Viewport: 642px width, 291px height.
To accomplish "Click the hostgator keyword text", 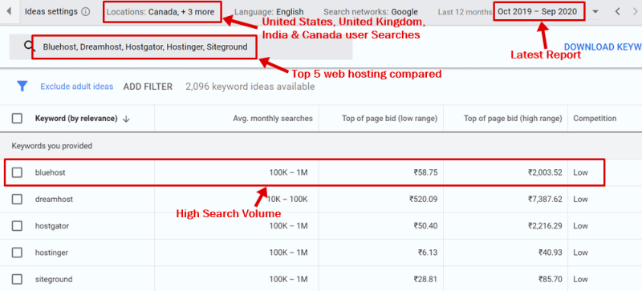I will (52, 226).
